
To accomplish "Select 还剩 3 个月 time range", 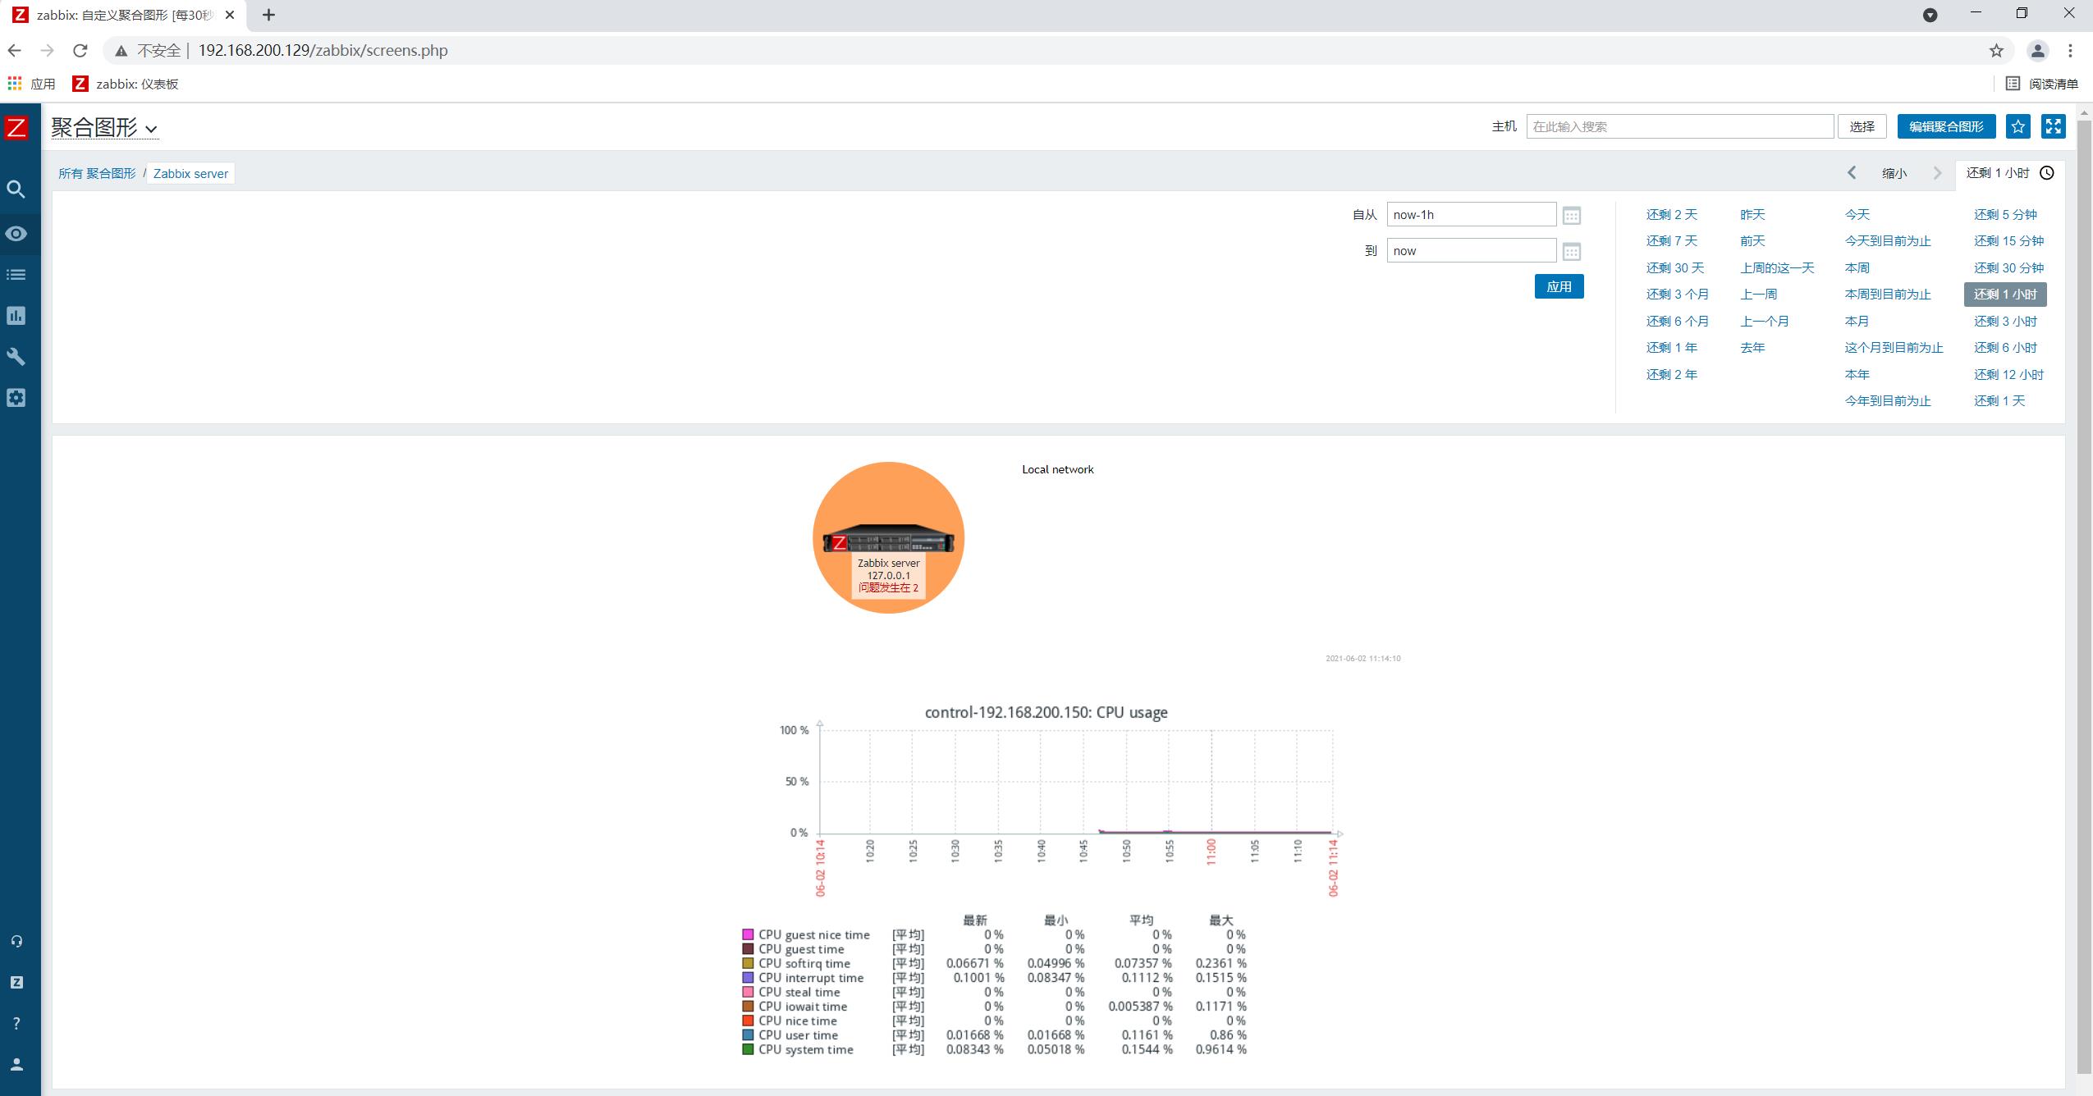I will click(x=1677, y=295).
